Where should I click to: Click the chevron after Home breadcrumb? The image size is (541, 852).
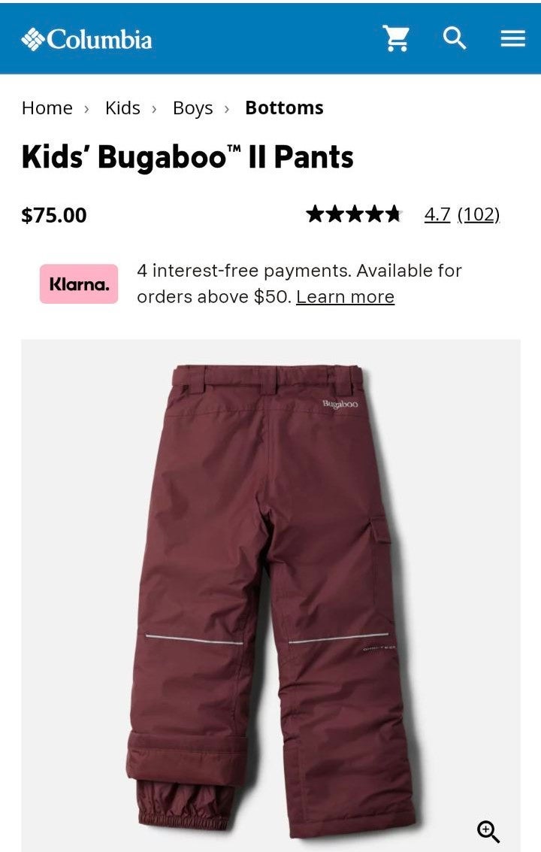click(87, 109)
